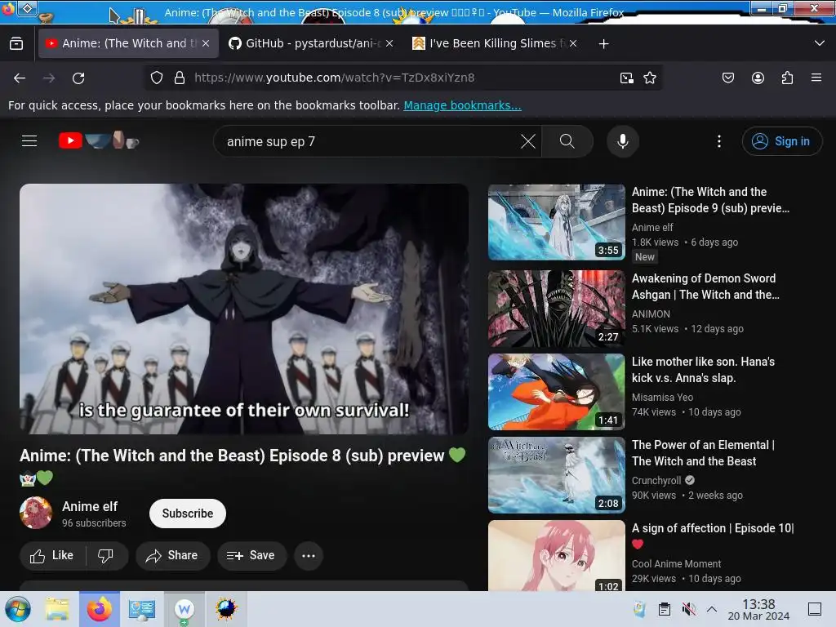Open picture-in-picture icon in address bar

coord(627,78)
